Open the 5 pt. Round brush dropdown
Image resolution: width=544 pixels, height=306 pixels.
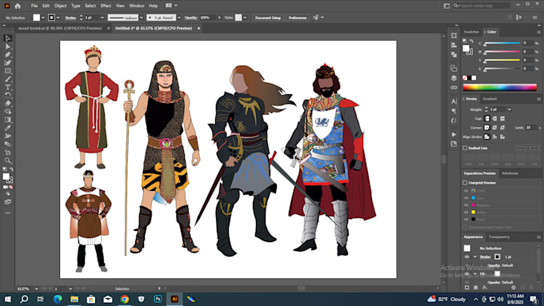click(x=179, y=18)
